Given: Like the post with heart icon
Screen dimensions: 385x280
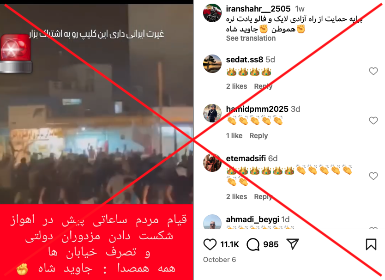Looking at the screenshot, I should pos(210,244).
